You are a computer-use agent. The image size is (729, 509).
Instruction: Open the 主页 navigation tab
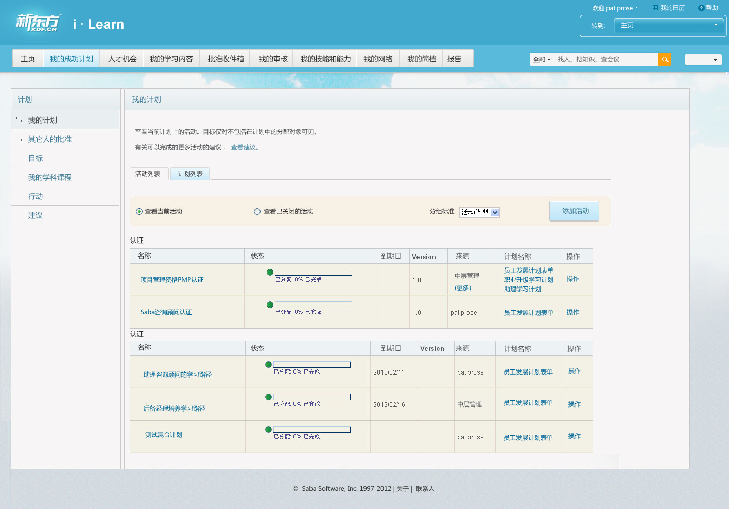pos(28,59)
